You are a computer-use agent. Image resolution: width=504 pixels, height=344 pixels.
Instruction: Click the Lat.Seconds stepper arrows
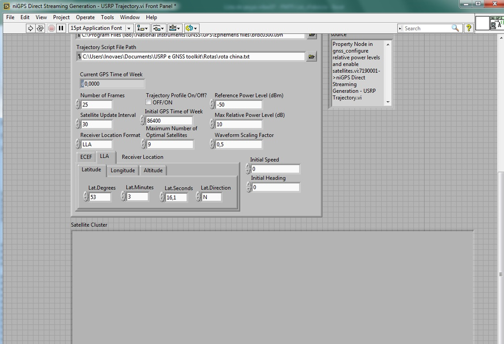pyautogui.click(x=162, y=197)
